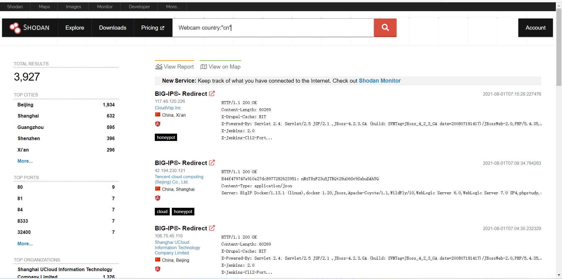This screenshot has height=279, width=562.
Task: Click the Angular technology icon under China, Beijing
Action: (x=158, y=269)
